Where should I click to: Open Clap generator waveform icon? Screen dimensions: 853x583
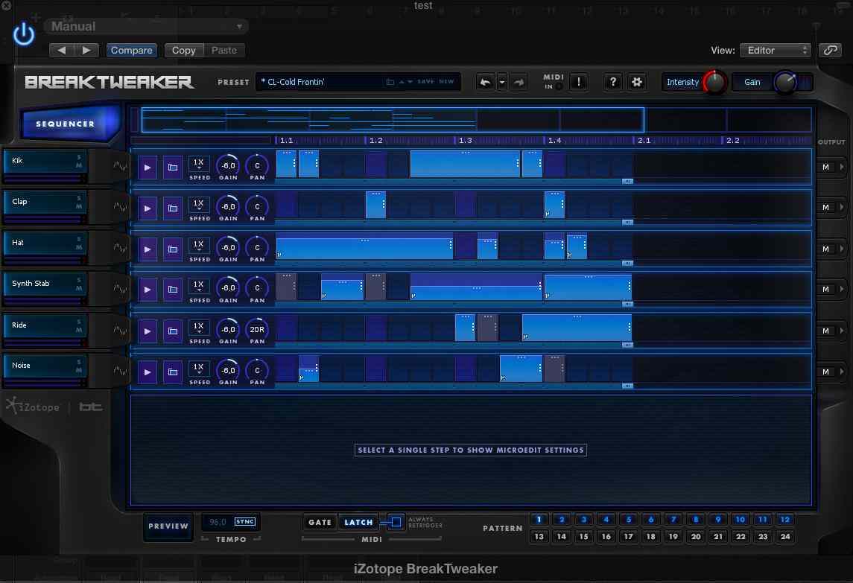120,207
